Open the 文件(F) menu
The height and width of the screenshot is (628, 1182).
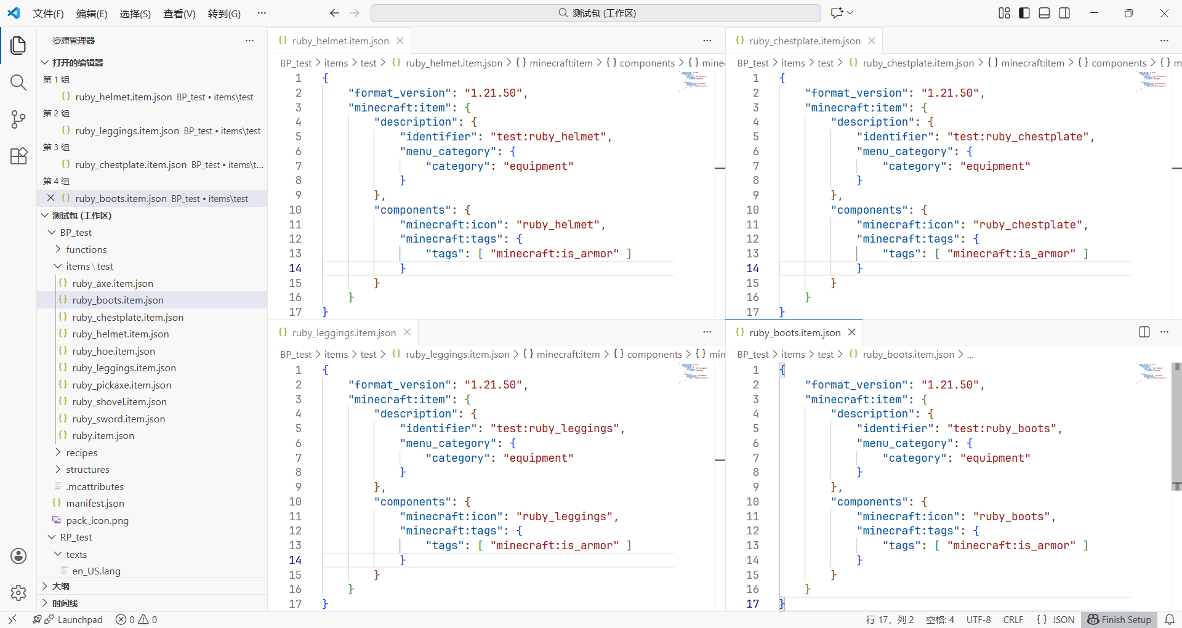pos(48,14)
